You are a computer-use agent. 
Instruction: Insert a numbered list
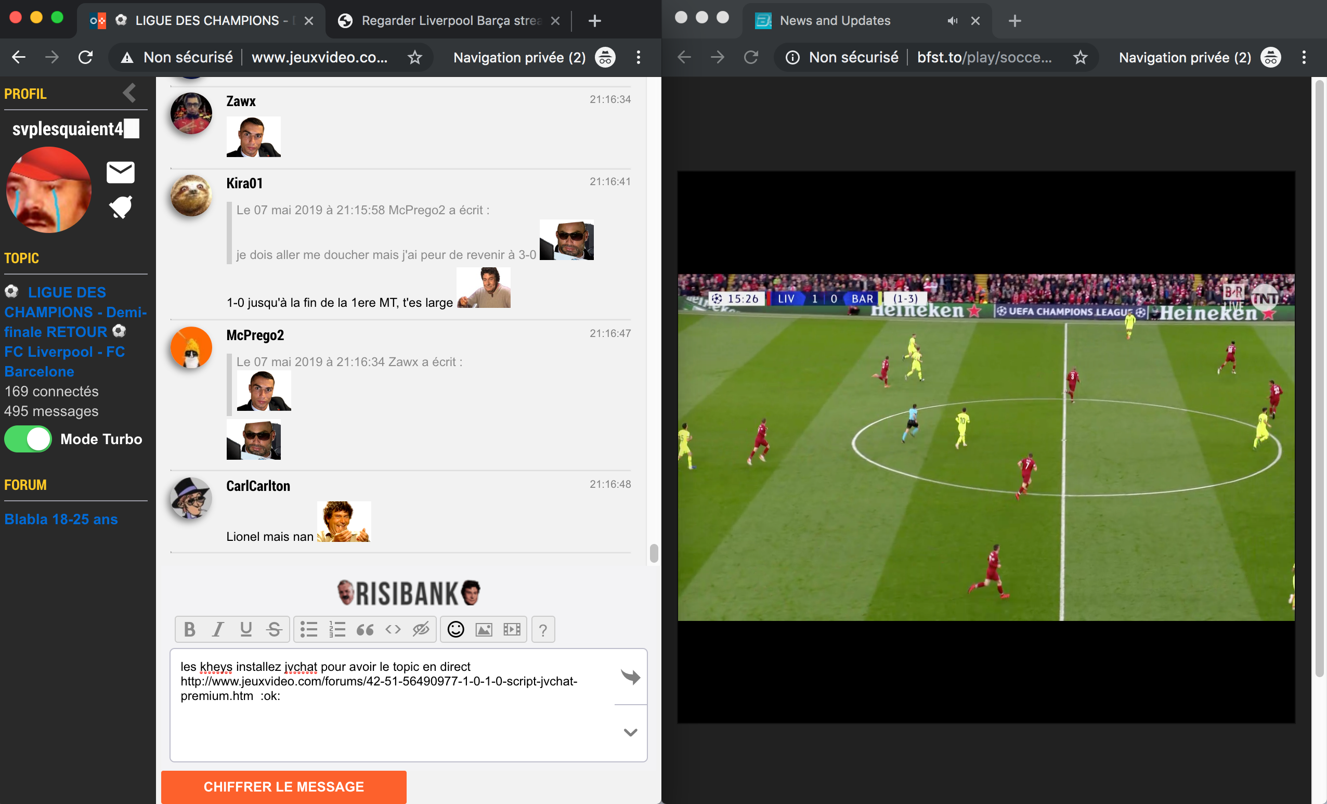337,629
